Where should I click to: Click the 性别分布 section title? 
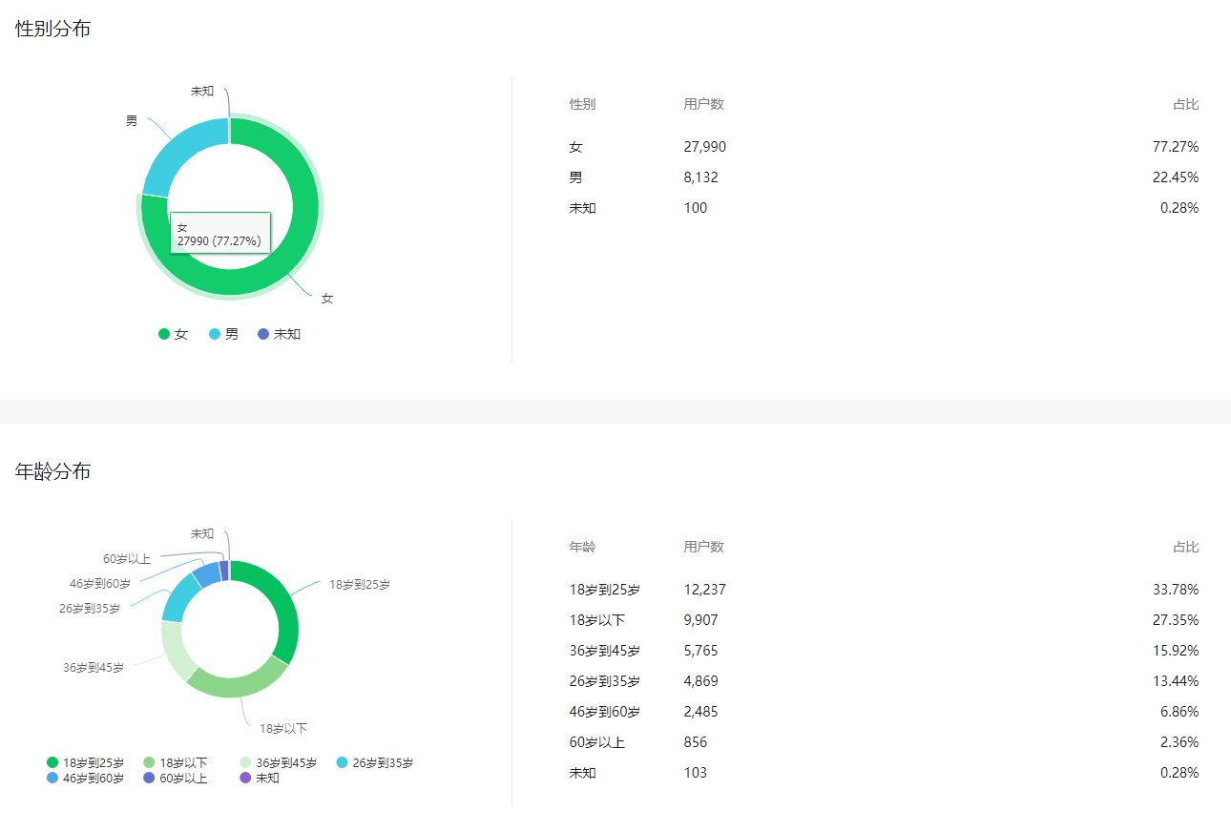[x=53, y=29]
